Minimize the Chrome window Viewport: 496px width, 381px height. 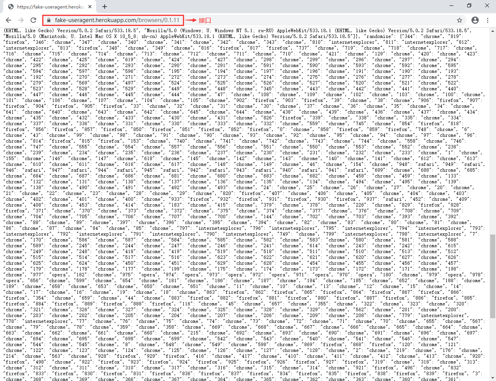coord(451,5)
